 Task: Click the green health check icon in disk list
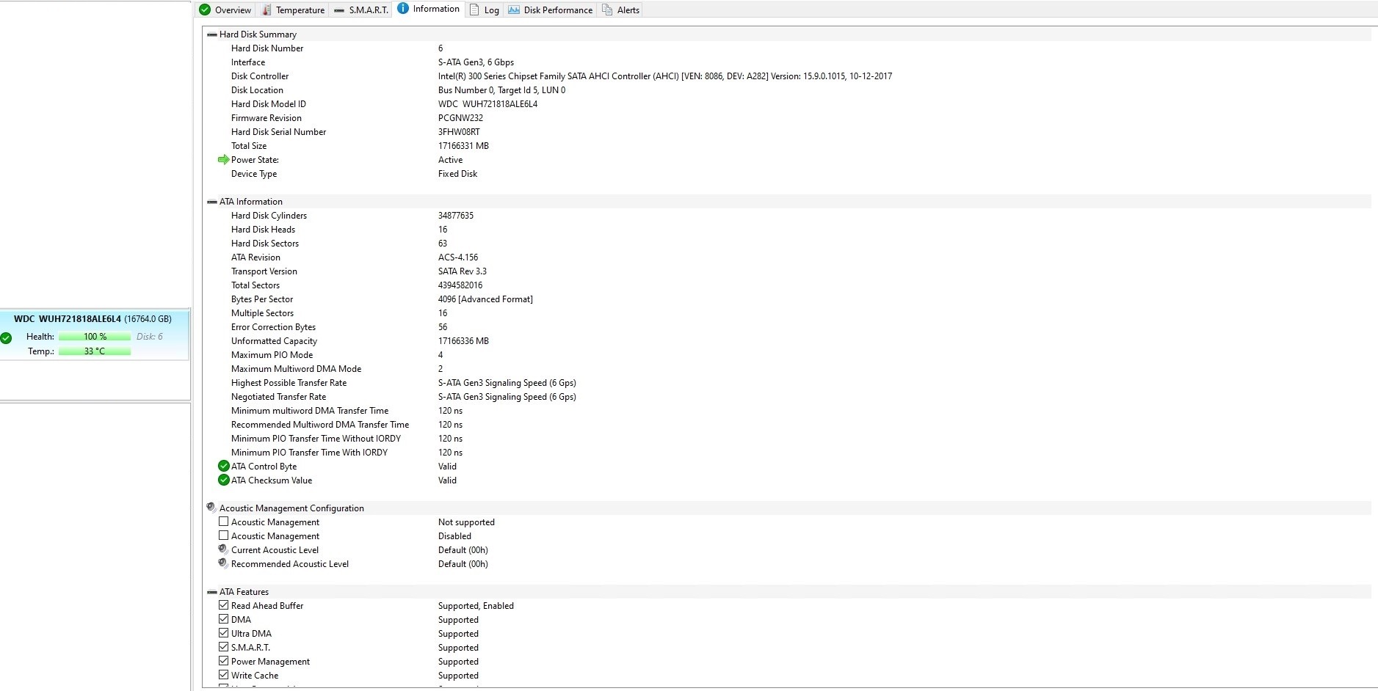pos(7,338)
